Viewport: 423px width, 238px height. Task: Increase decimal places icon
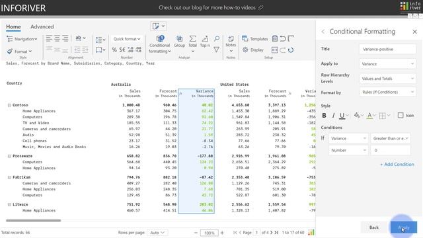[x=131, y=50]
